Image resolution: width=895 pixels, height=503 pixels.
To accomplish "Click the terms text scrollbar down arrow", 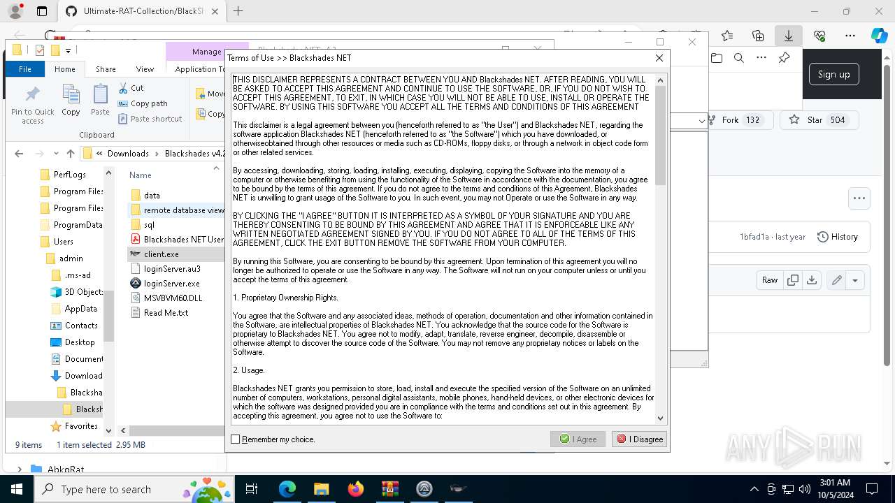I will [661, 418].
